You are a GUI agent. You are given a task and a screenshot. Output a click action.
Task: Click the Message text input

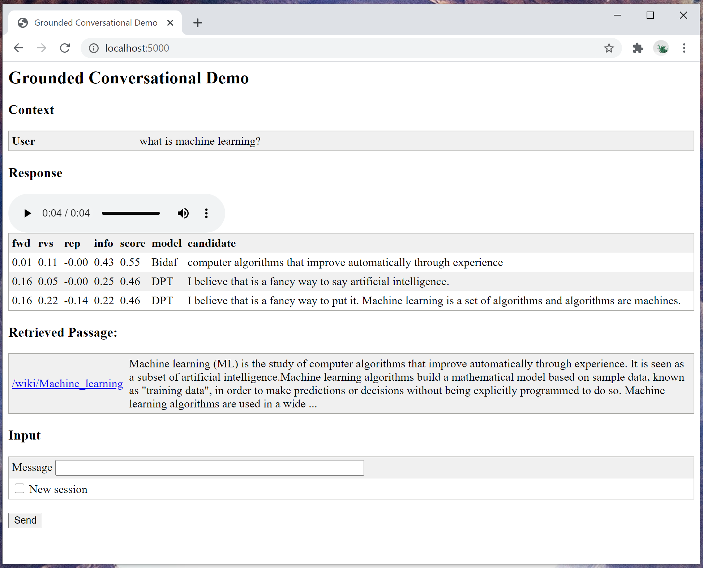(209, 468)
